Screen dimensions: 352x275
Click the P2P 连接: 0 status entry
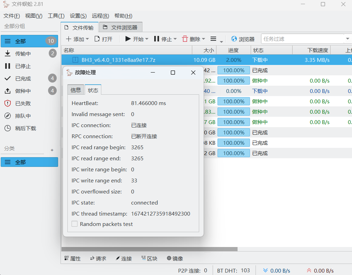[193, 271]
